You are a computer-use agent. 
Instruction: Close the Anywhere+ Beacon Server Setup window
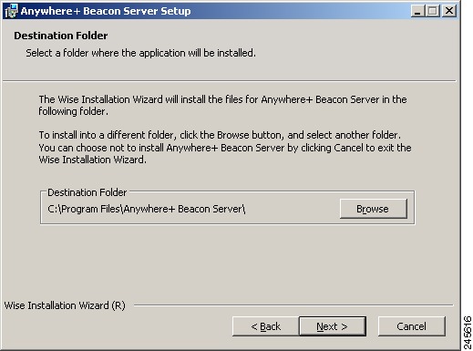click(448, 11)
